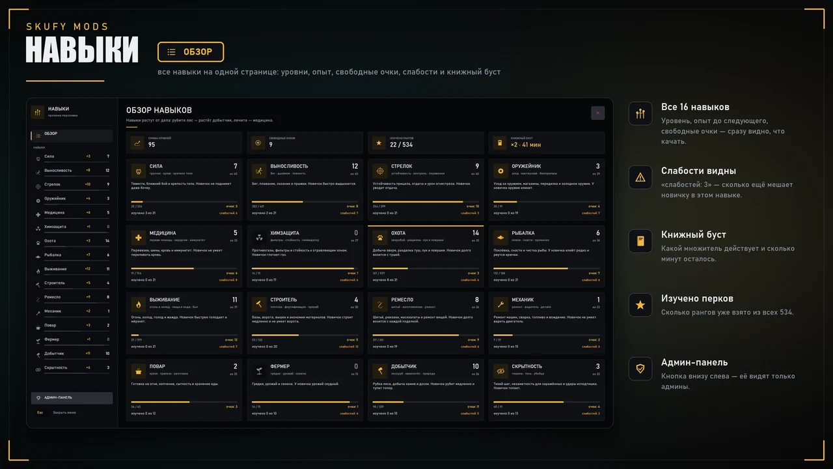Open Скрытность in the sidebar skill list
The width and height of the screenshot is (833, 469).
(x=72, y=367)
